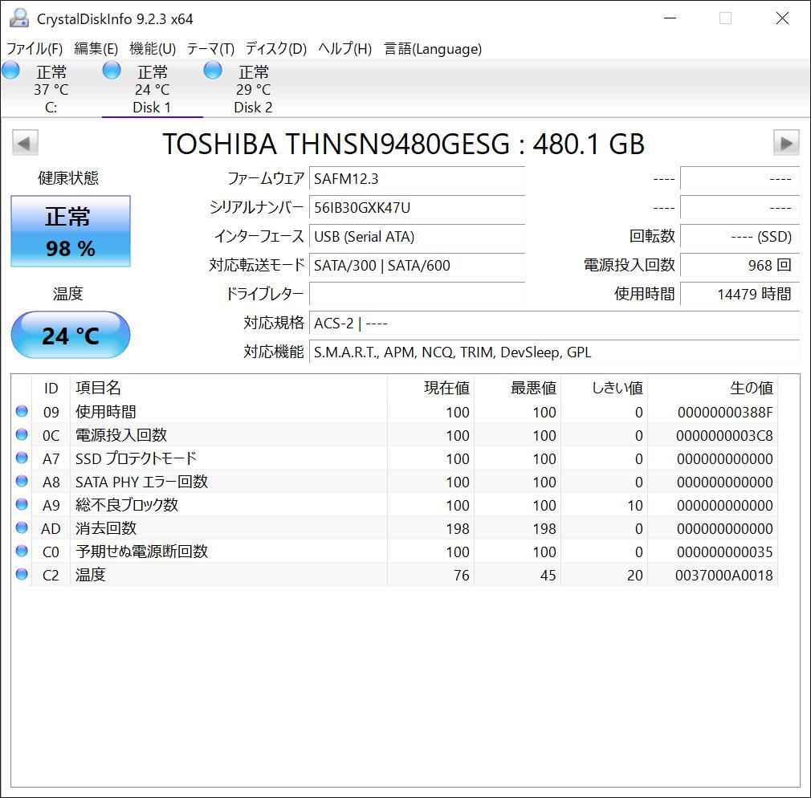Open the 機能(U) menu

point(153,49)
